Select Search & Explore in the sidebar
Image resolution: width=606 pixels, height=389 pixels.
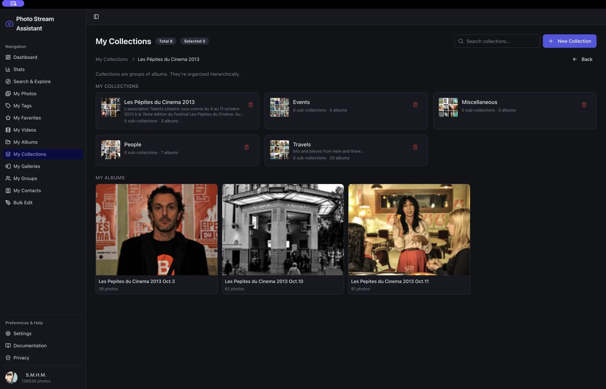click(x=32, y=81)
